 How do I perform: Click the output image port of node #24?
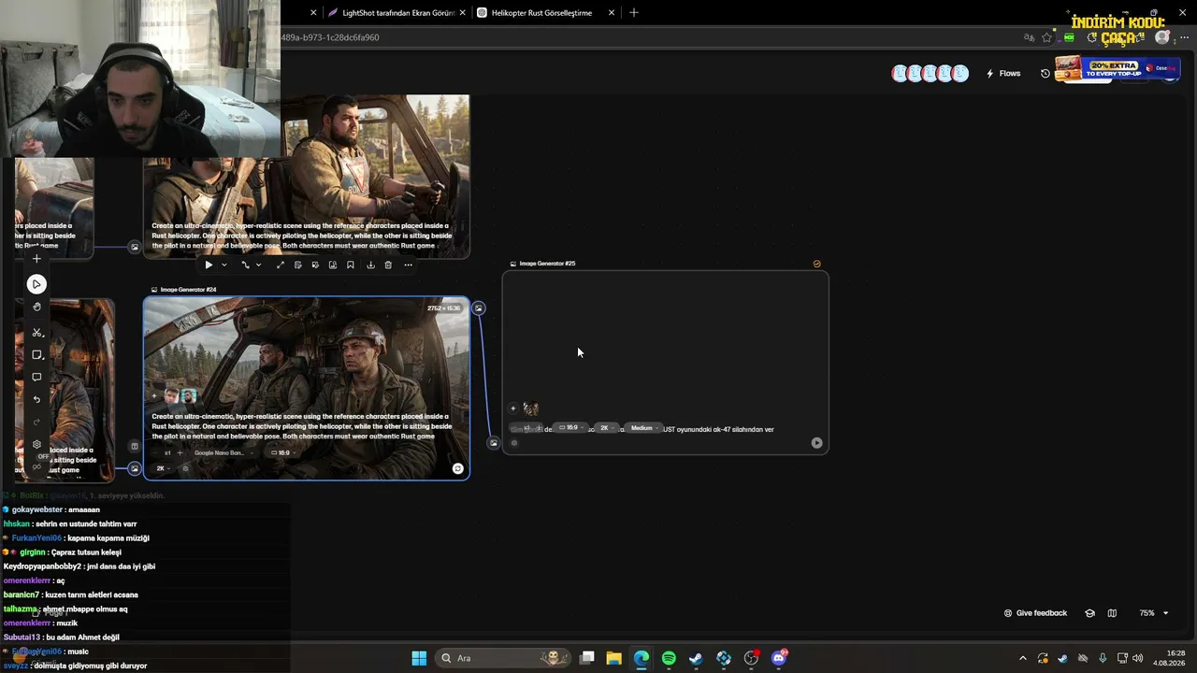478,308
